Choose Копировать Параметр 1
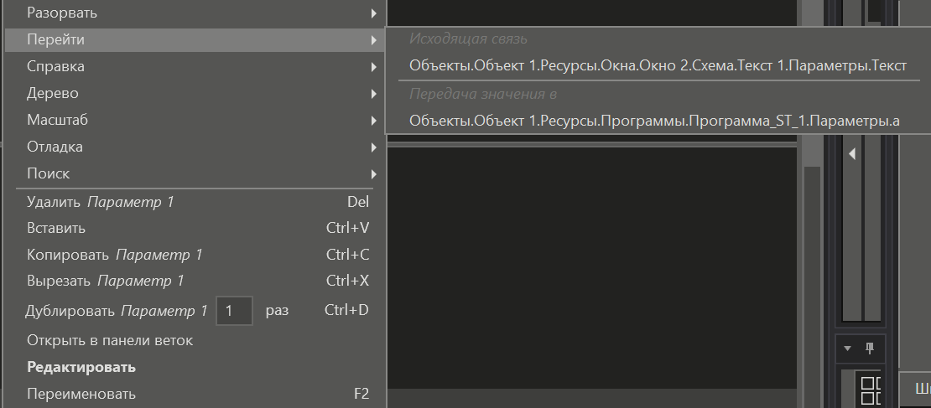The height and width of the screenshot is (408, 931). 195,255
